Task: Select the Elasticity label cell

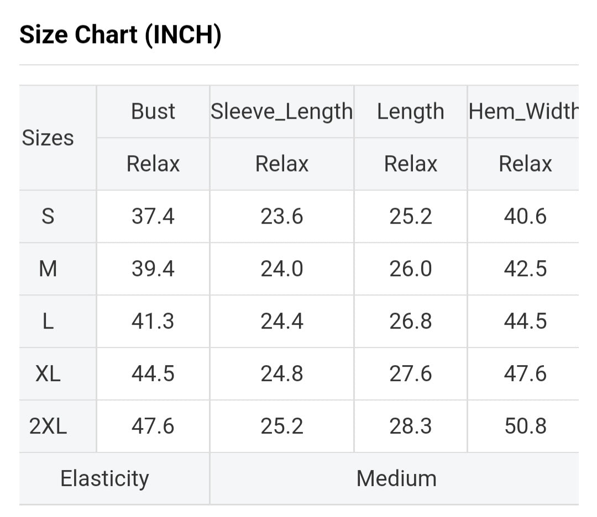Action: coord(104,478)
